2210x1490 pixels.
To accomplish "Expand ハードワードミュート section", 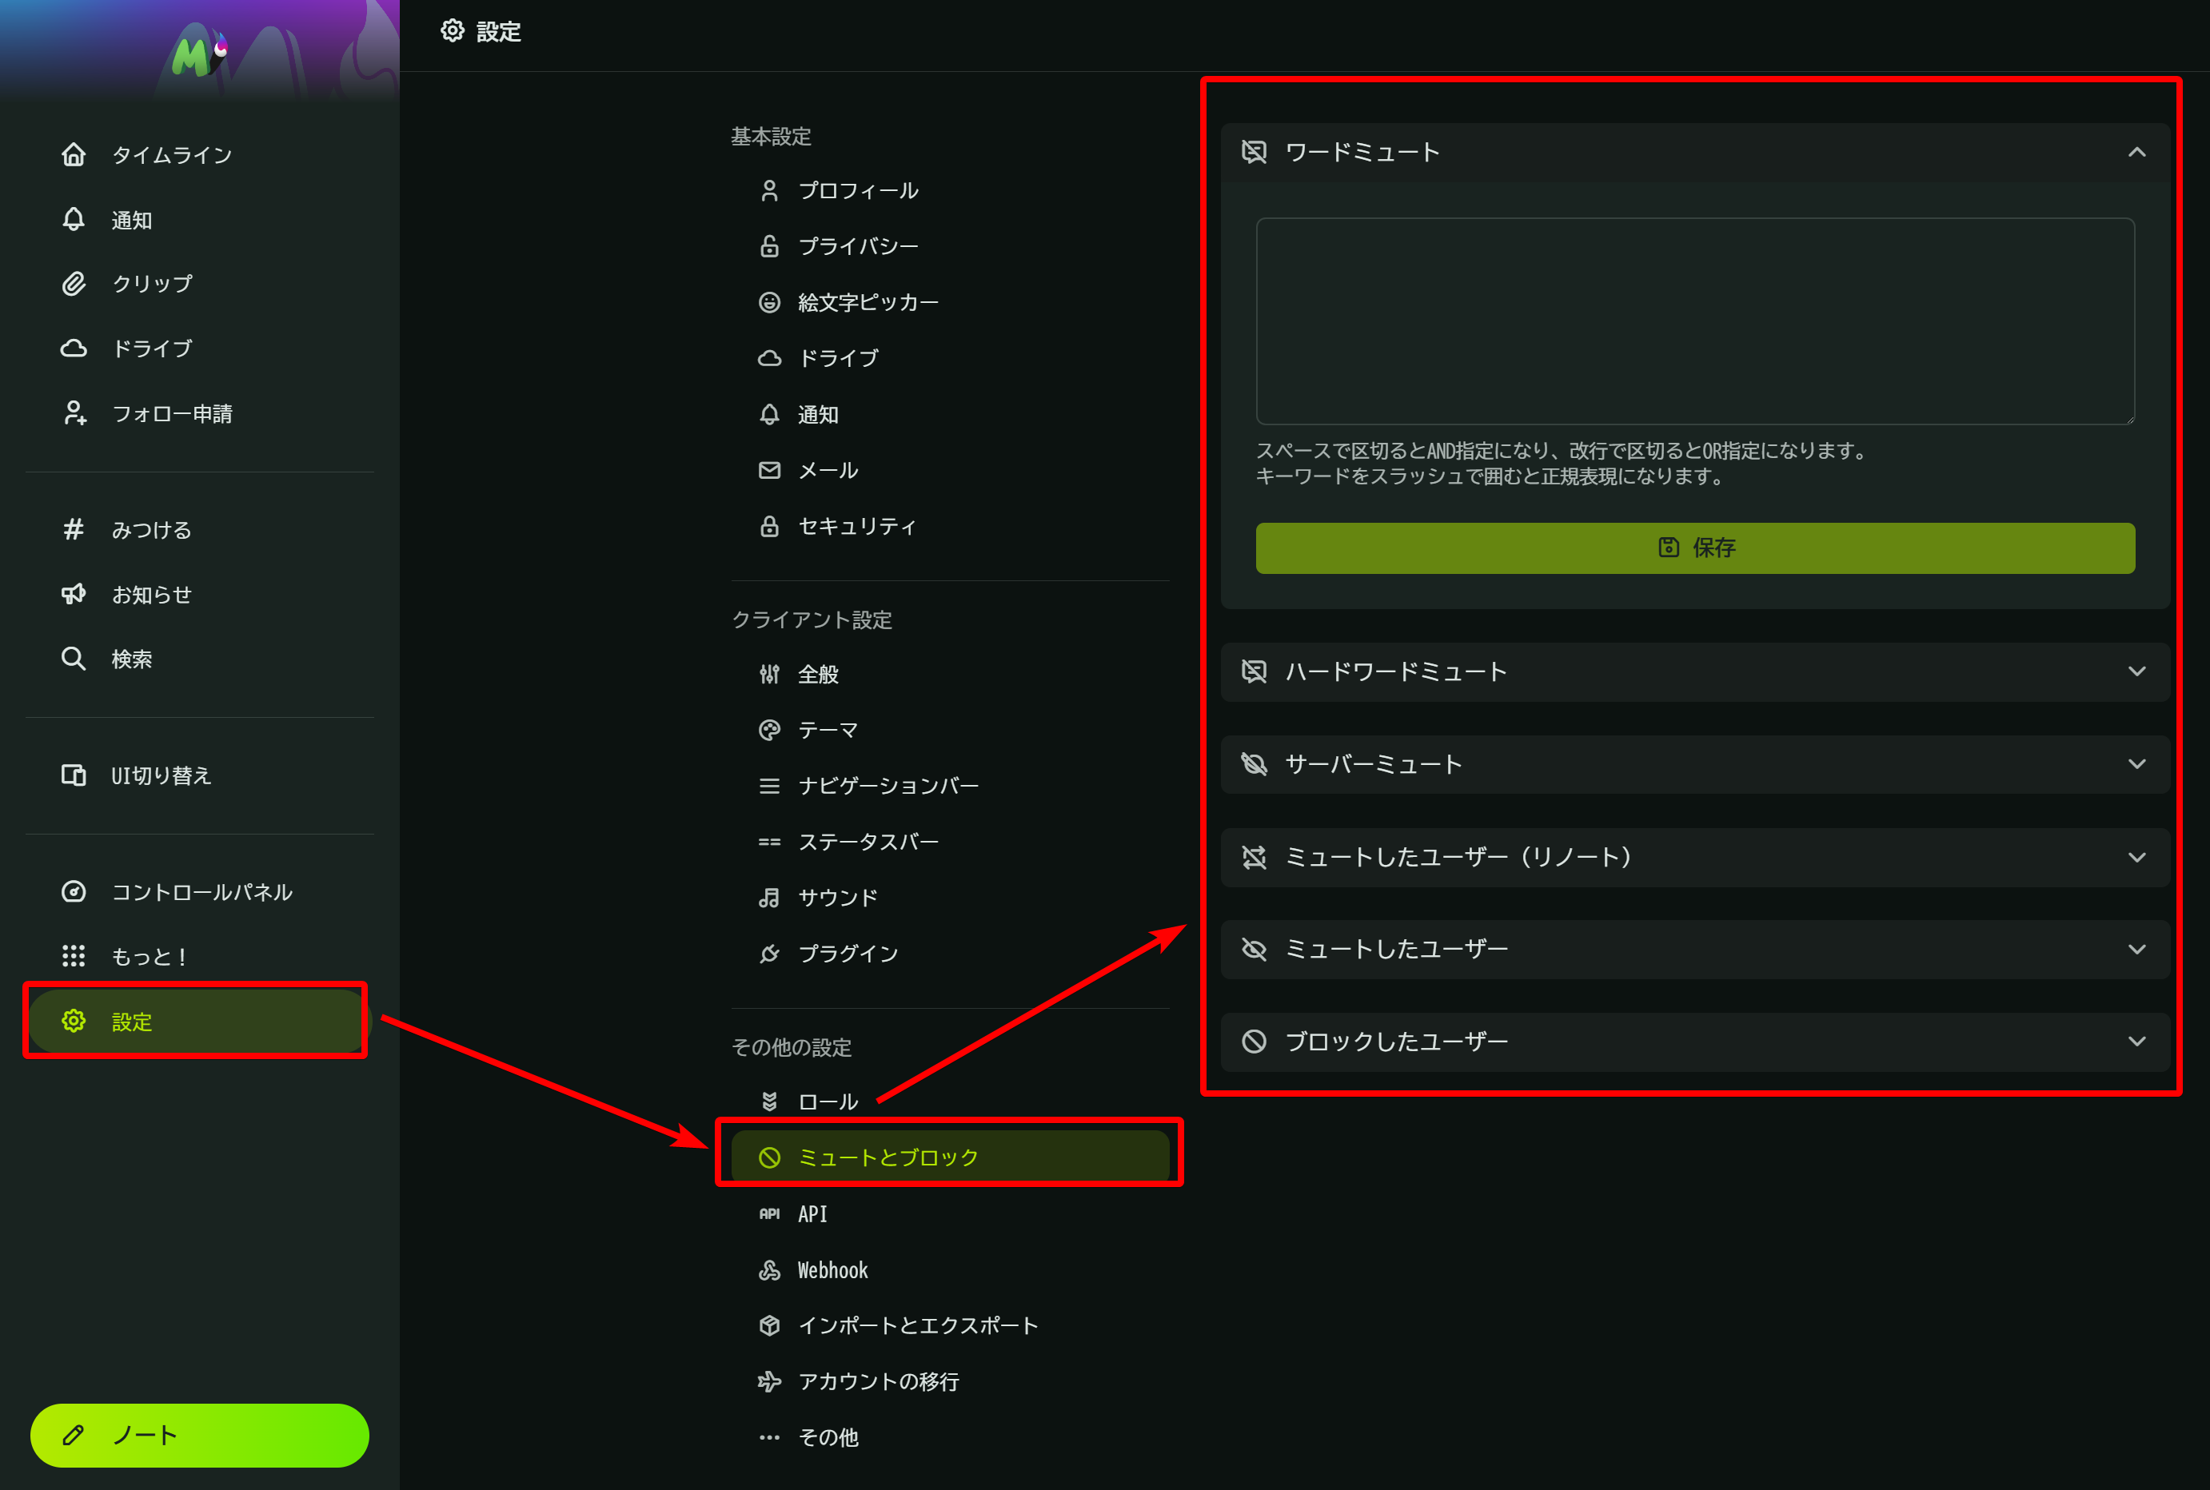I will pyautogui.click(x=2136, y=671).
